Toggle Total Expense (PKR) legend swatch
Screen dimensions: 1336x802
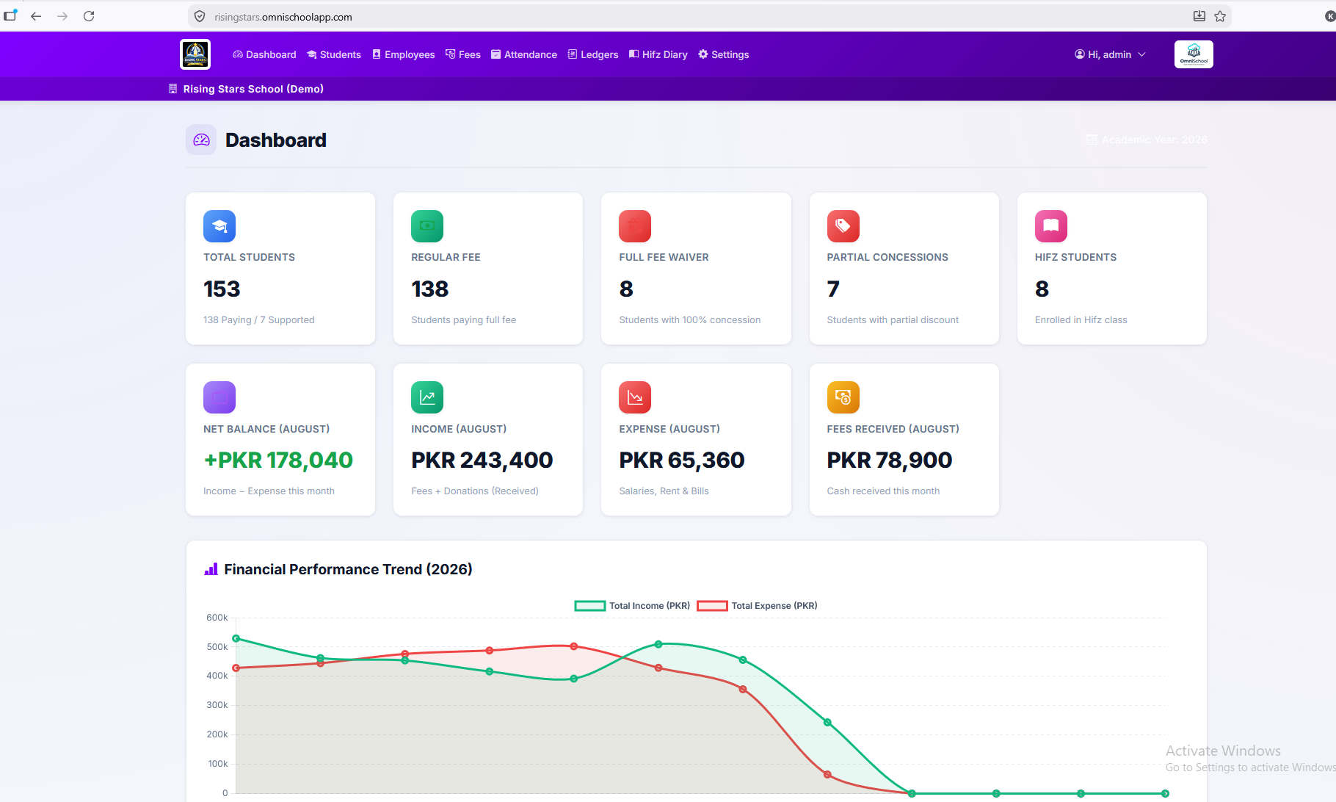pos(712,606)
